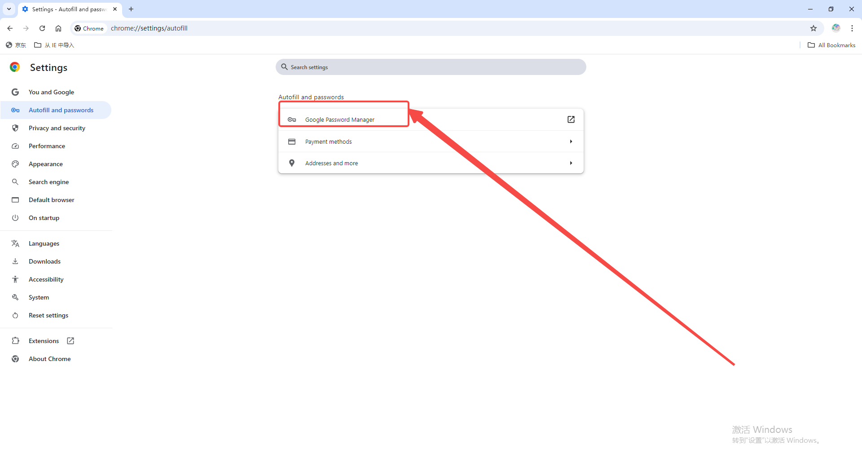This screenshot has width=862, height=467.
Task: Click the Chrome site info chip
Action: (x=89, y=28)
